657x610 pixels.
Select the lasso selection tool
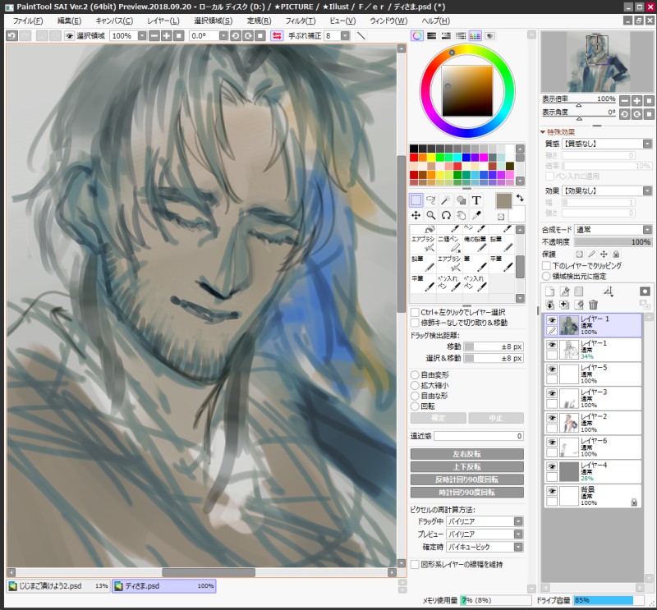point(430,200)
